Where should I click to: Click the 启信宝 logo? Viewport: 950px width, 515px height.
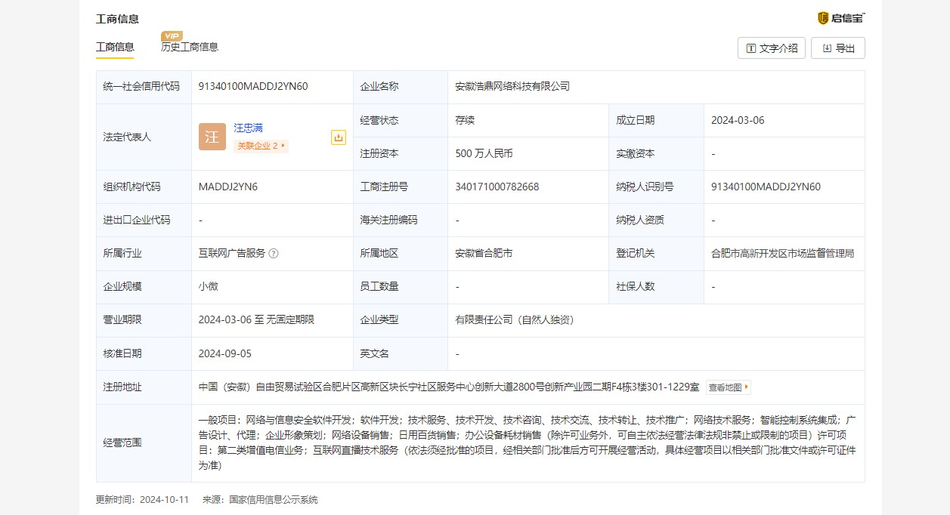(x=841, y=18)
